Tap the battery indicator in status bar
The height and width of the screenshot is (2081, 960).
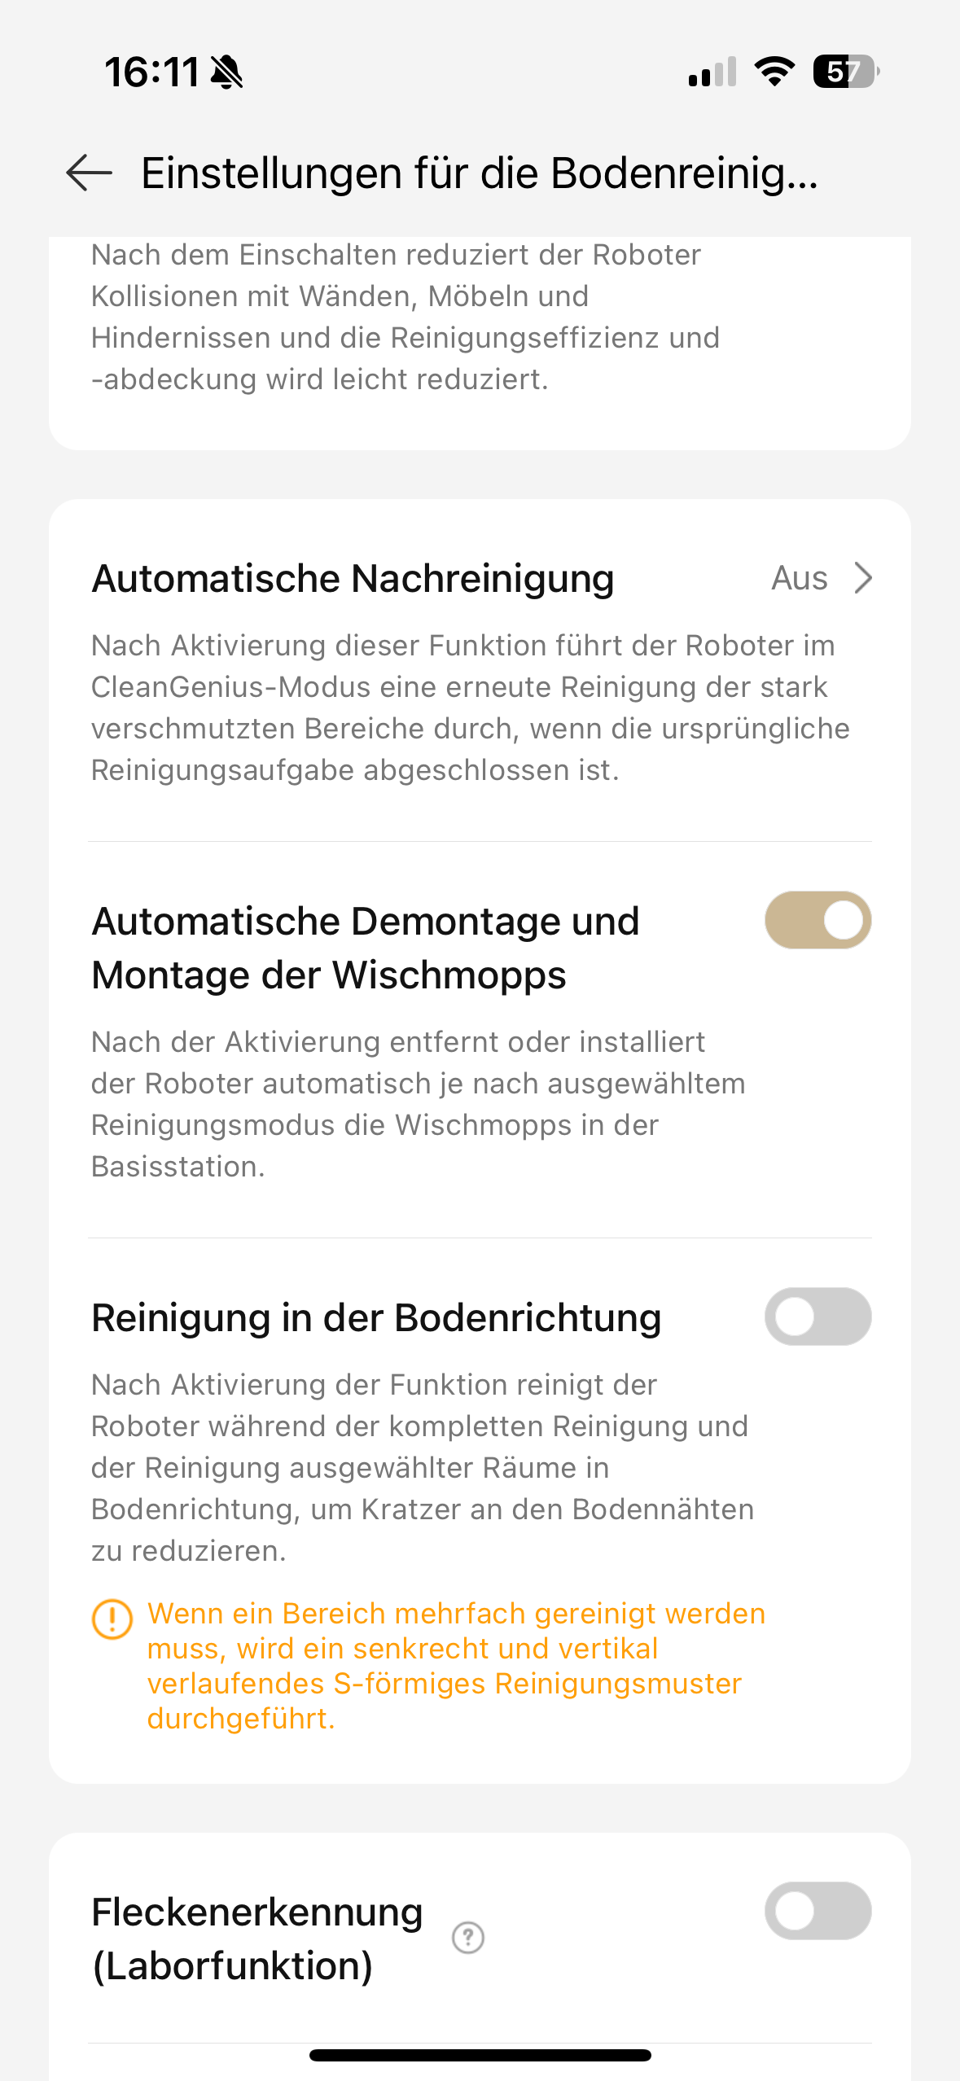click(x=846, y=72)
